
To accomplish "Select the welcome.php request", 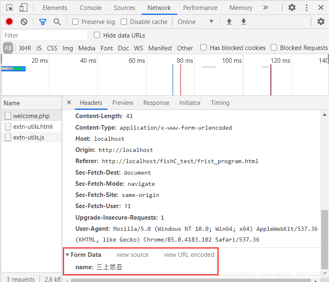I will (x=32, y=116).
